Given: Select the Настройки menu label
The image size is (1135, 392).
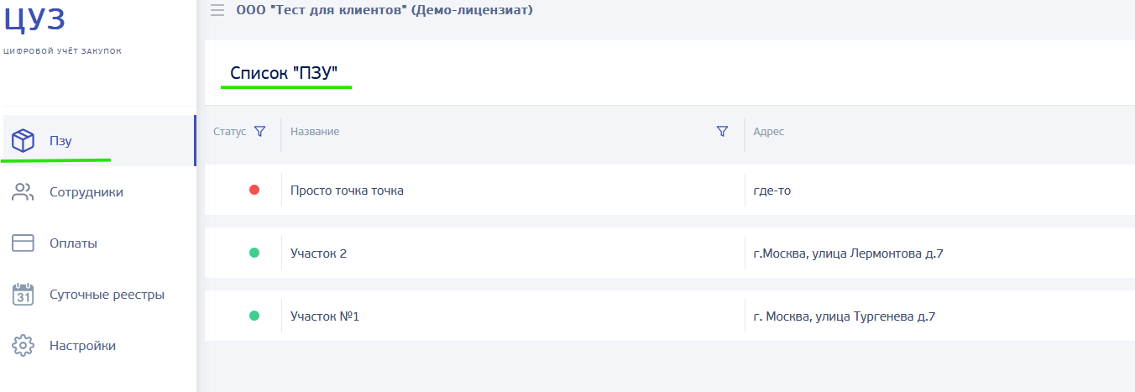Looking at the screenshot, I should click(x=82, y=346).
